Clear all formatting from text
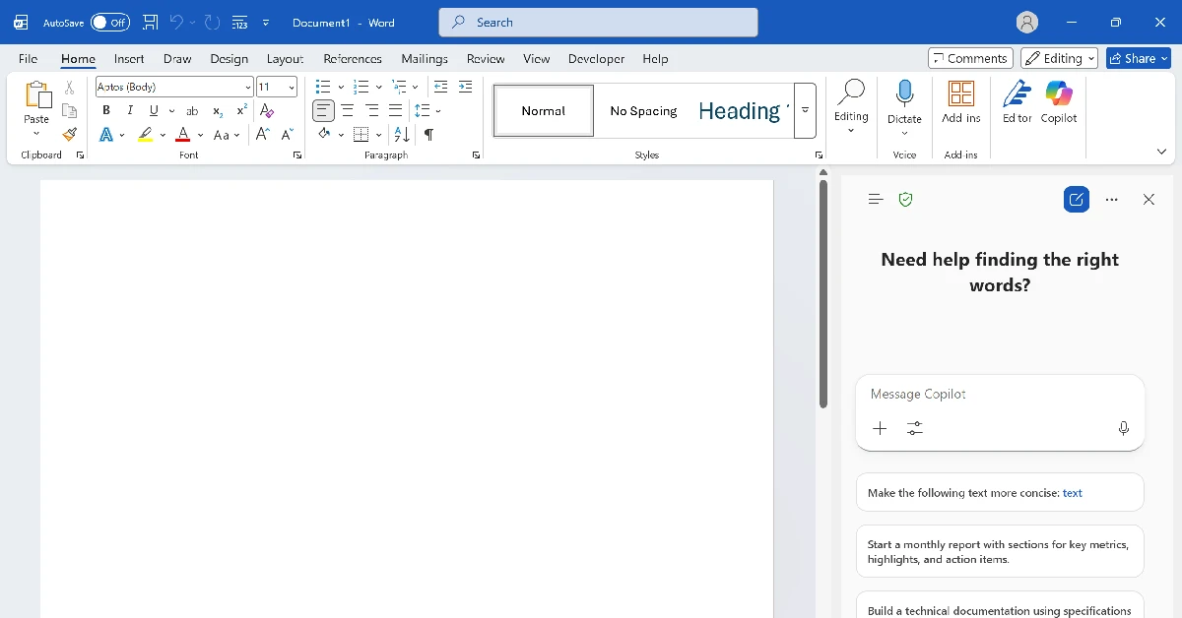Viewport: 1182px width, 618px height. pyautogui.click(x=265, y=110)
